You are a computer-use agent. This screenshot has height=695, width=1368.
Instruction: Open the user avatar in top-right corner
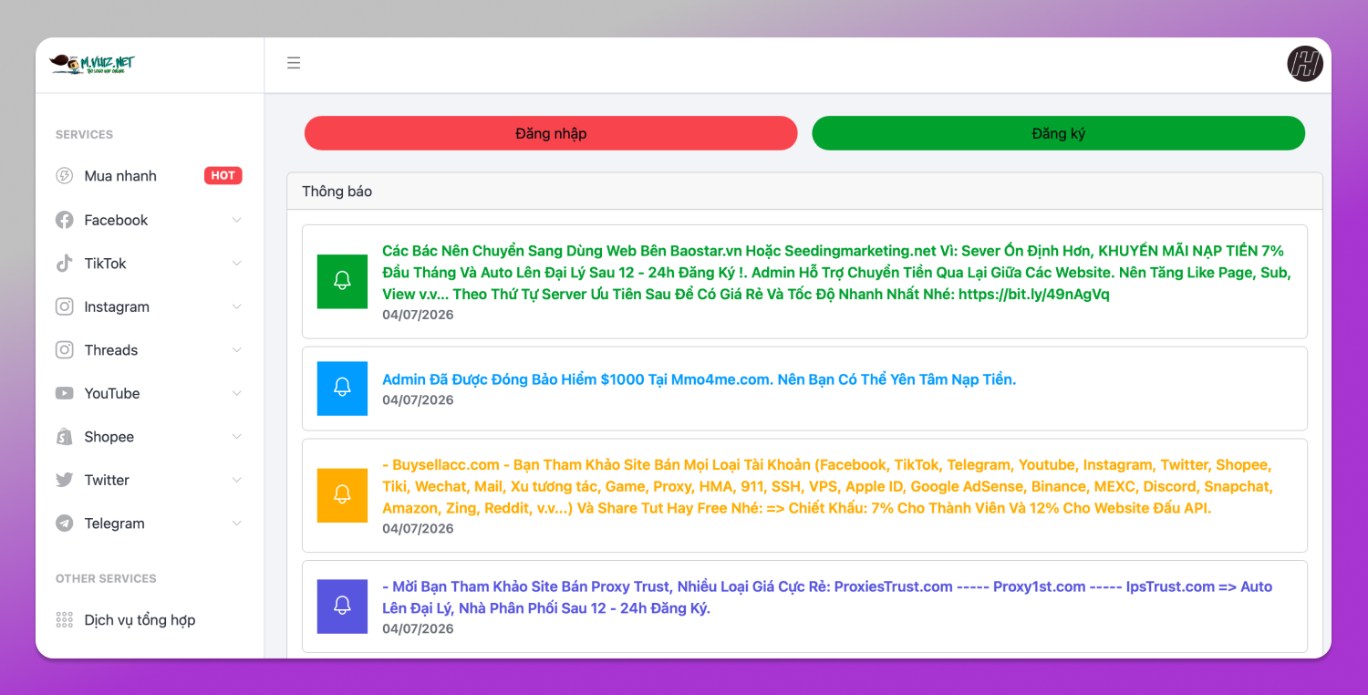click(x=1305, y=64)
